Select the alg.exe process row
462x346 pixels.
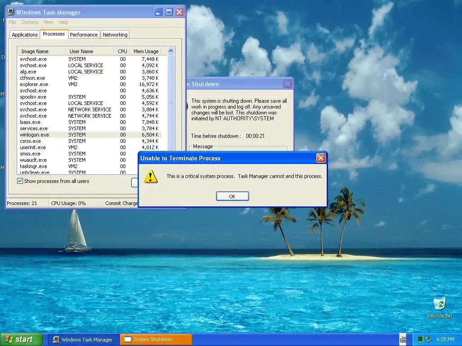[89, 72]
